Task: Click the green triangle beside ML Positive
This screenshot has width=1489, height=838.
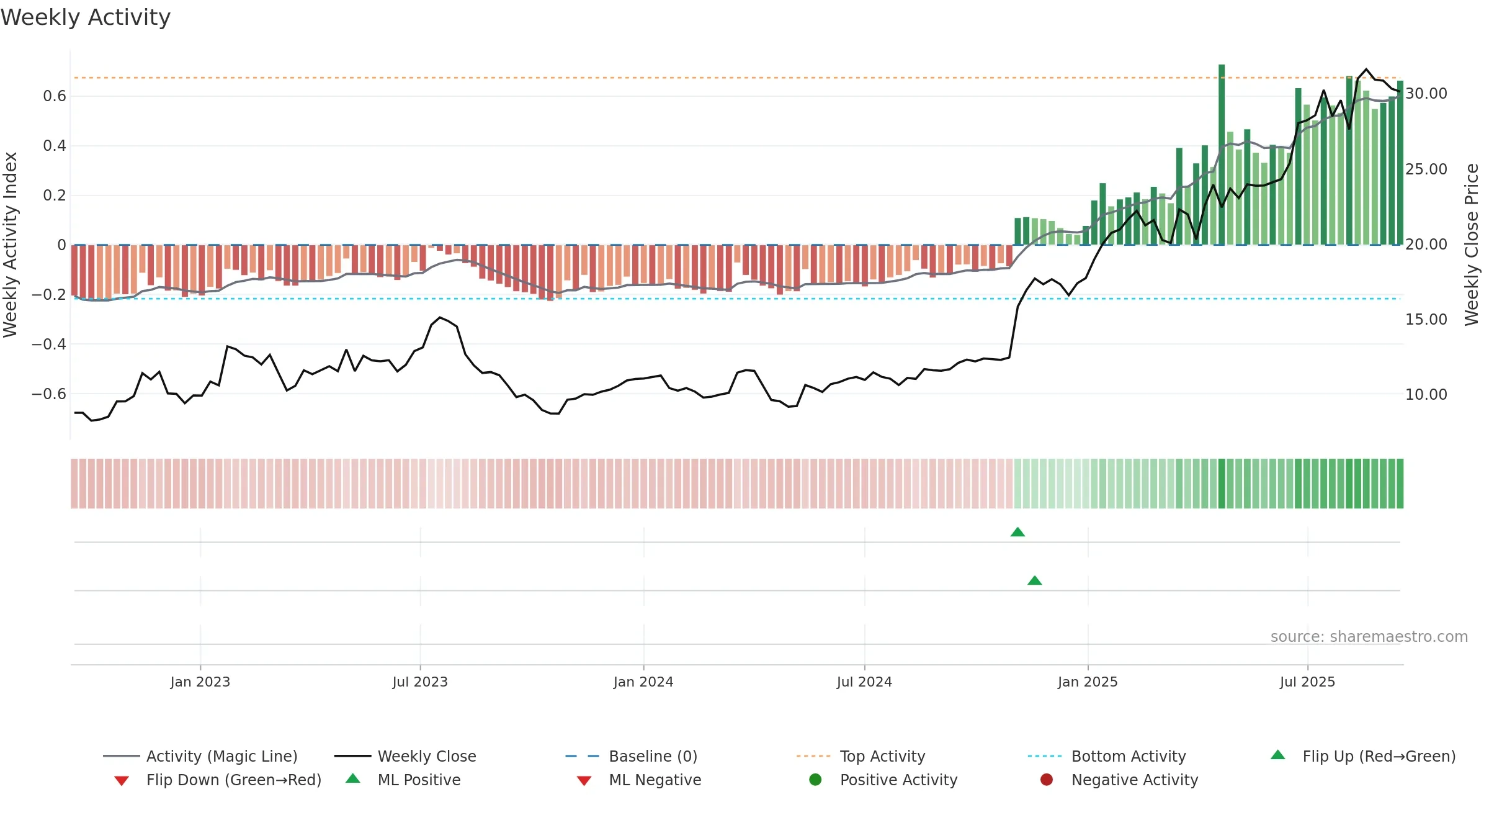Action: pos(352,778)
